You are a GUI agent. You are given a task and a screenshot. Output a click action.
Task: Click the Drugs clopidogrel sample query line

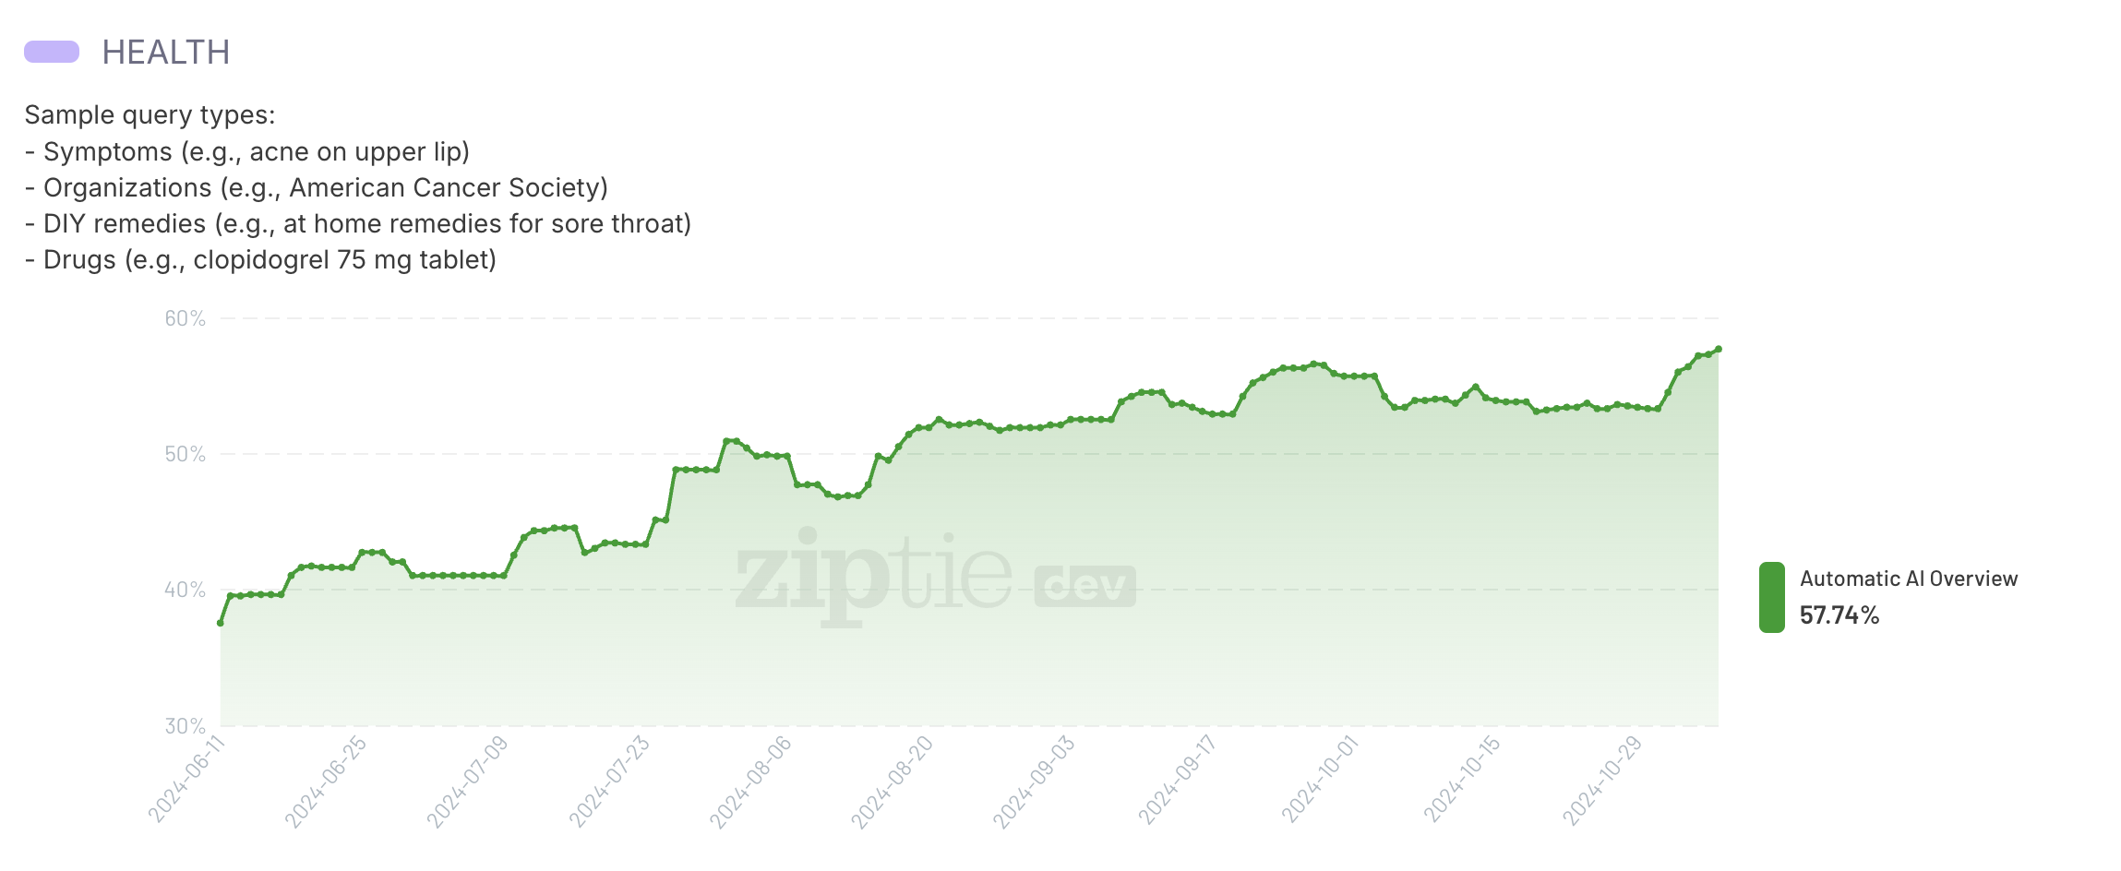(260, 260)
